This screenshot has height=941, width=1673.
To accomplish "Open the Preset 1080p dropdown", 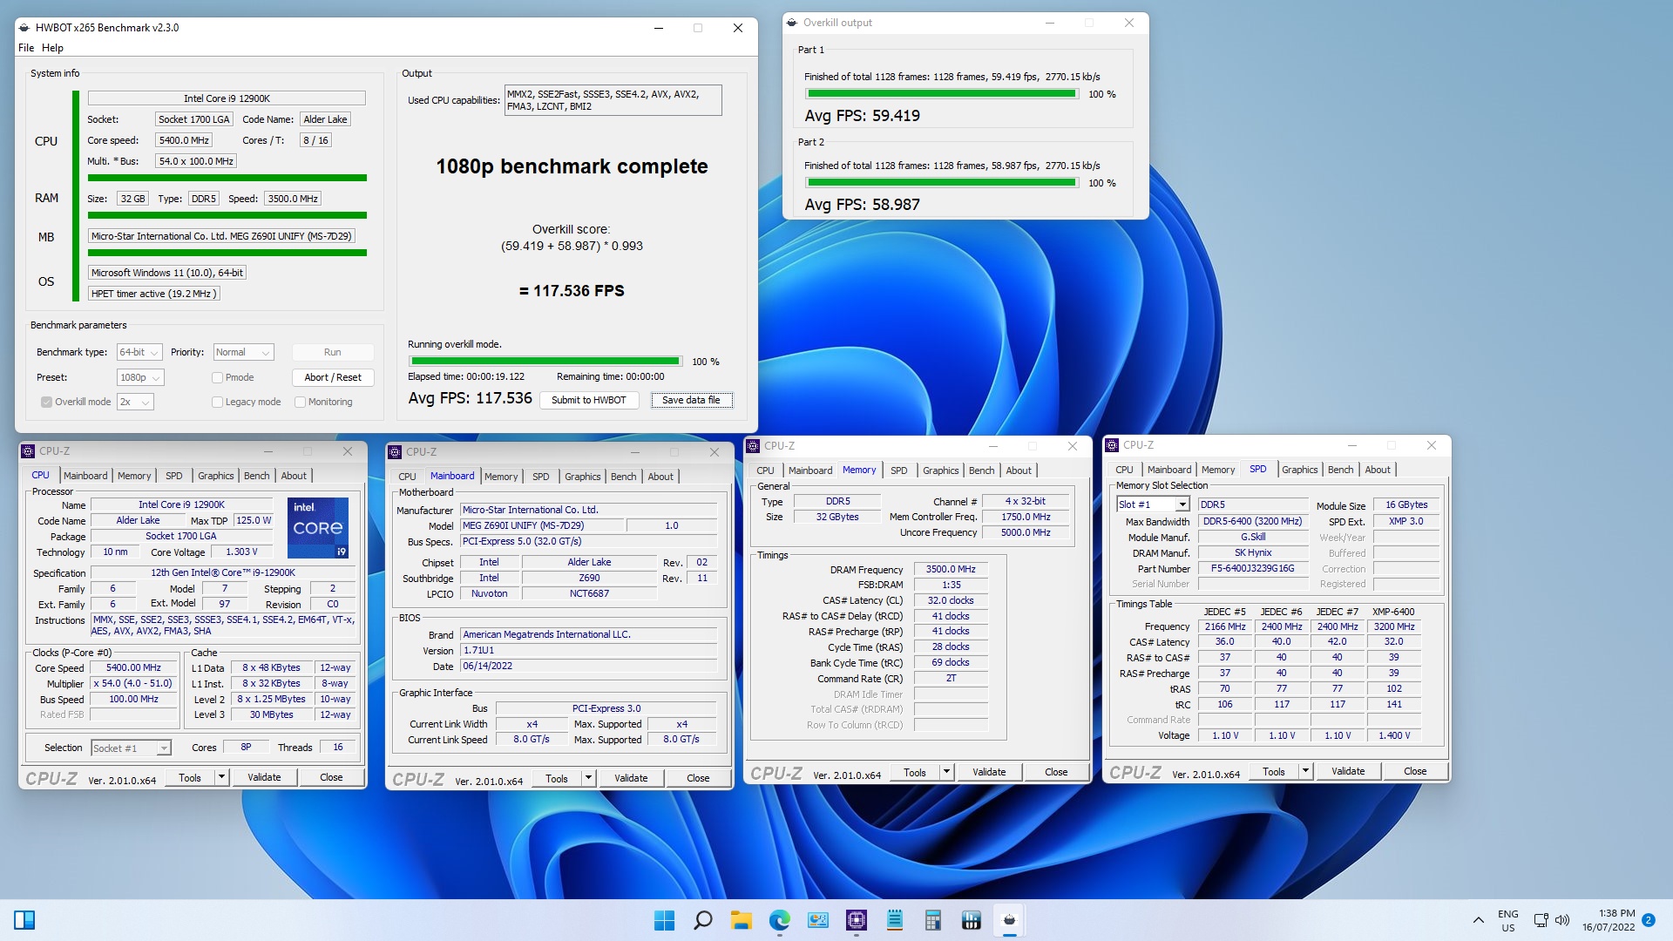I will pyautogui.click(x=140, y=377).
